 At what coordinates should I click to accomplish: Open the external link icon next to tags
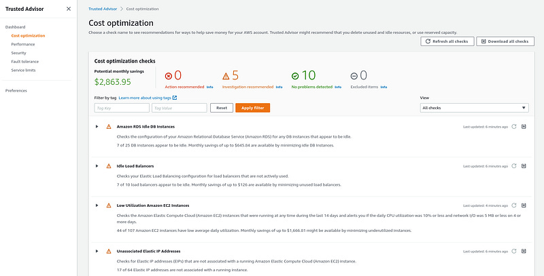click(x=175, y=98)
